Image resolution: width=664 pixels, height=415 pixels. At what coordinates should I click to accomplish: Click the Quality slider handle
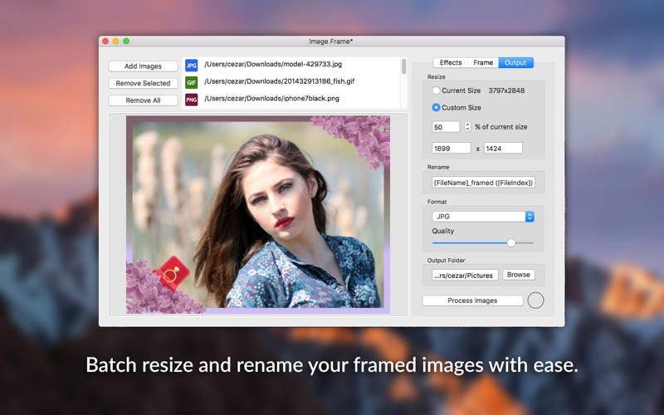(x=510, y=242)
